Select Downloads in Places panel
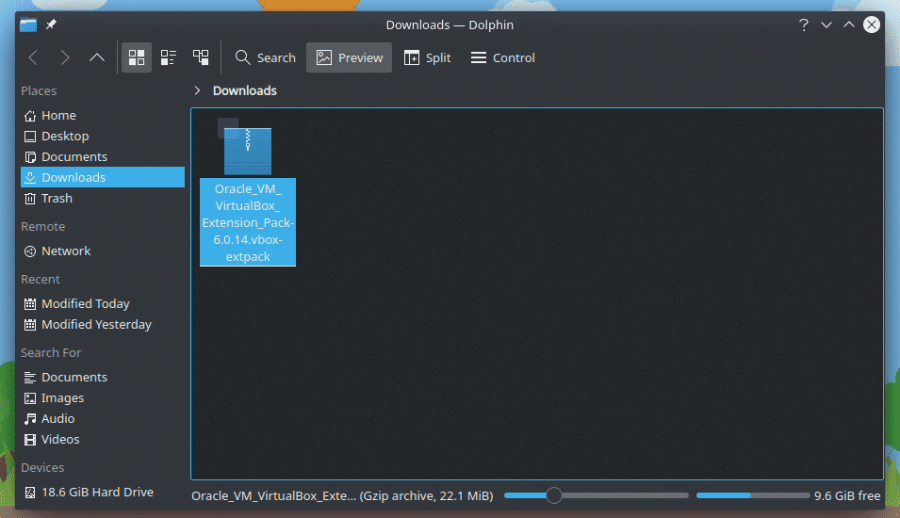 [103, 177]
